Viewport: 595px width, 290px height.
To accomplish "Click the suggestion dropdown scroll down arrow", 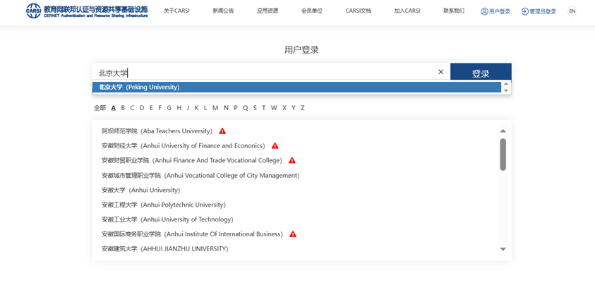I will coord(506,90).
